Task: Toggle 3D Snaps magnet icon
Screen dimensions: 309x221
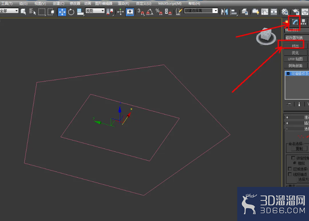Action: tap(141, 12)
